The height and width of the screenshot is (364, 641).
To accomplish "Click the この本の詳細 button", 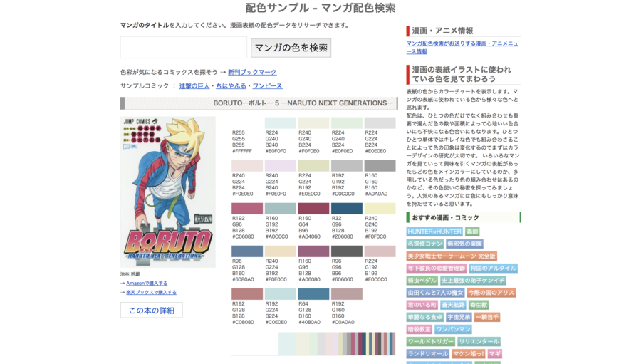I will [151, 311].
